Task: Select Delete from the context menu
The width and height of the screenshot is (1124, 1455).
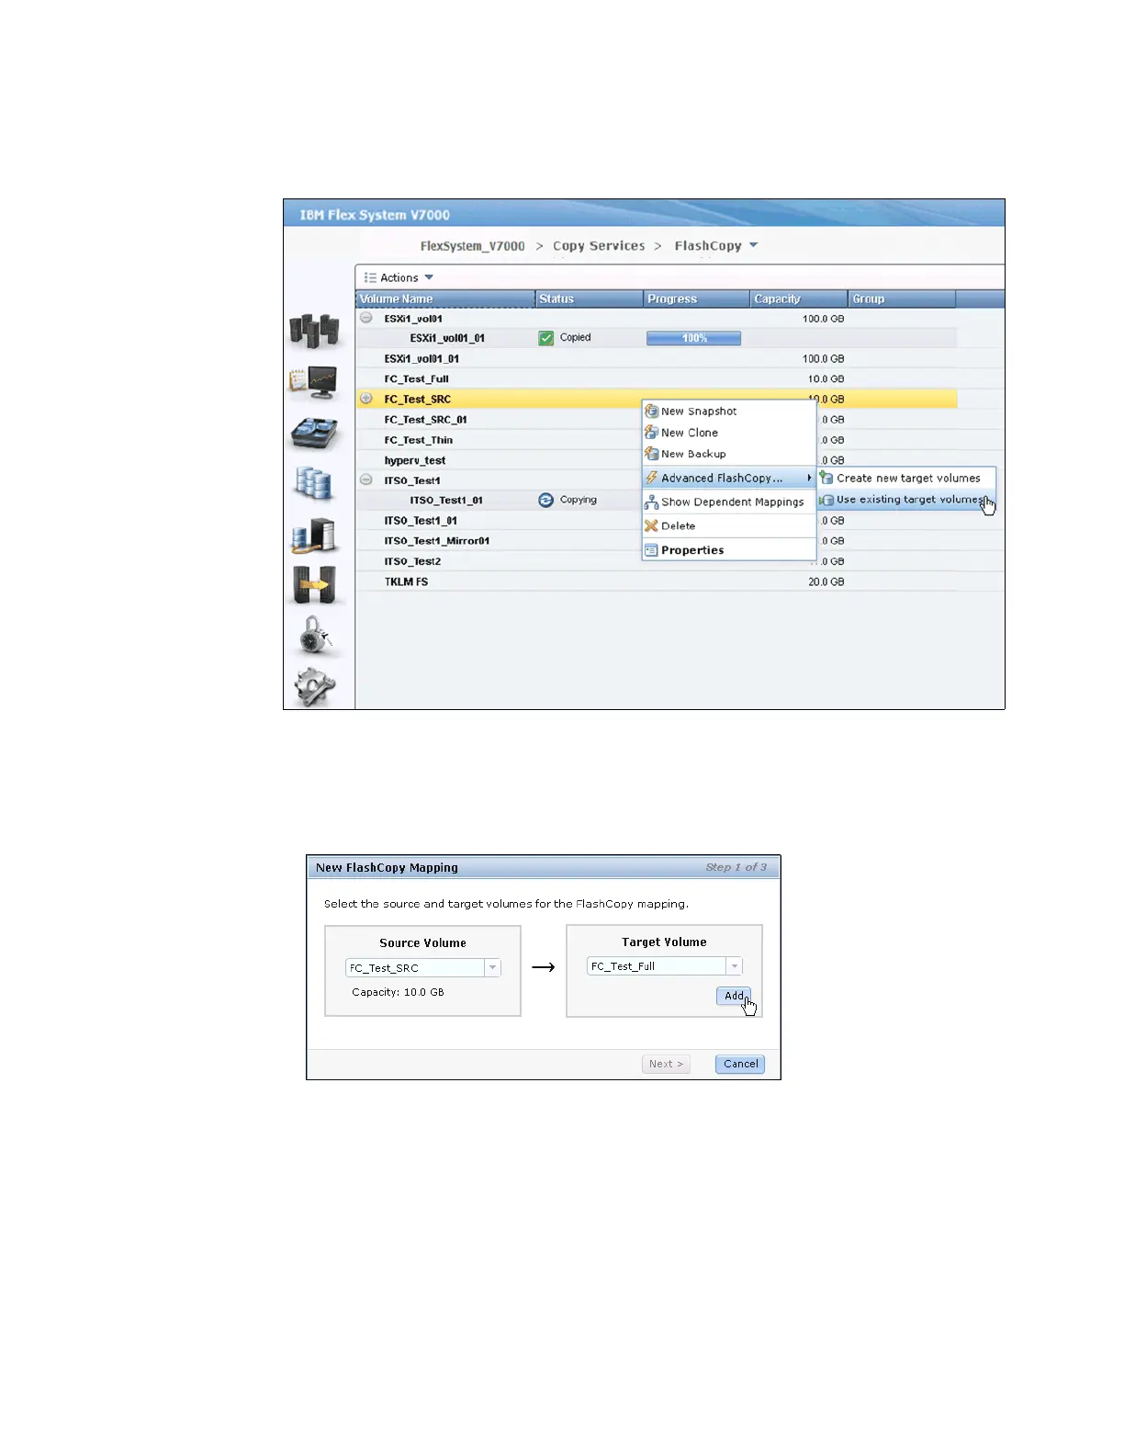Action: click(x=729, y=525)
